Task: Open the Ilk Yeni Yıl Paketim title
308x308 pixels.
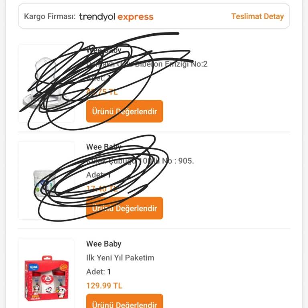Action: (120, 258)
